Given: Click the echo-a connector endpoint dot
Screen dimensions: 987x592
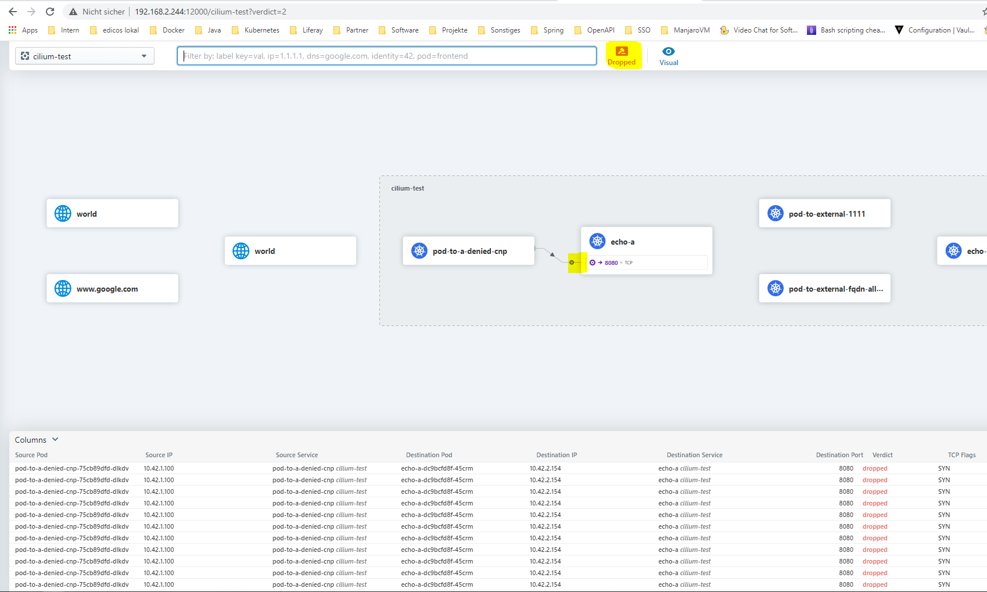Looking at the screenshot, I should [572, 263].
